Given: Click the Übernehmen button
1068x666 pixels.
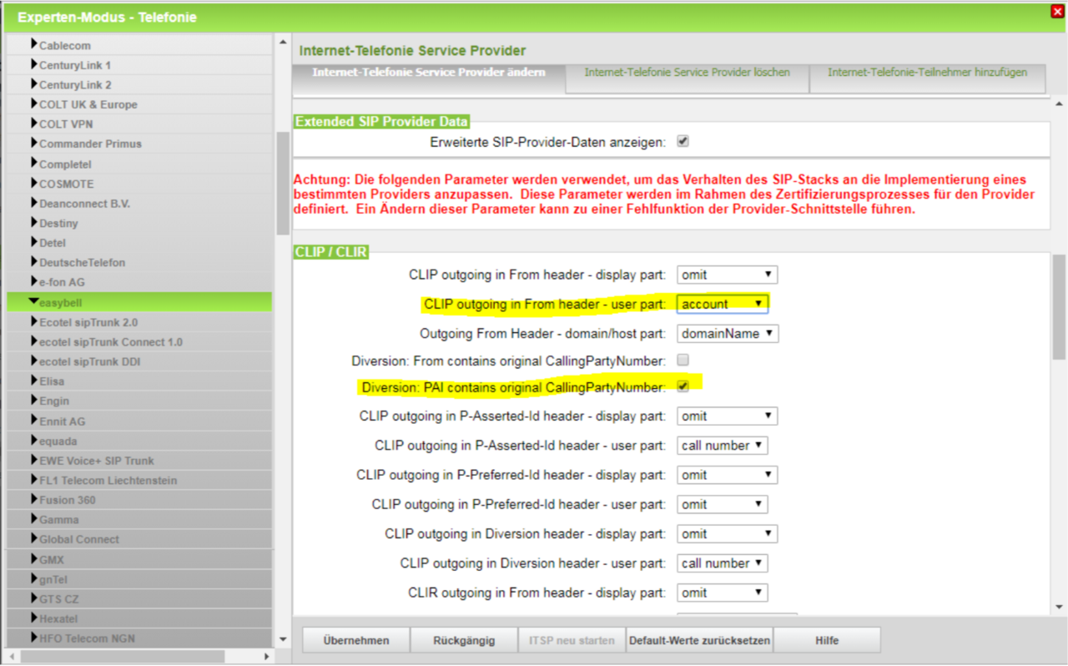Looking at the screenshot, I should point(356,640).
